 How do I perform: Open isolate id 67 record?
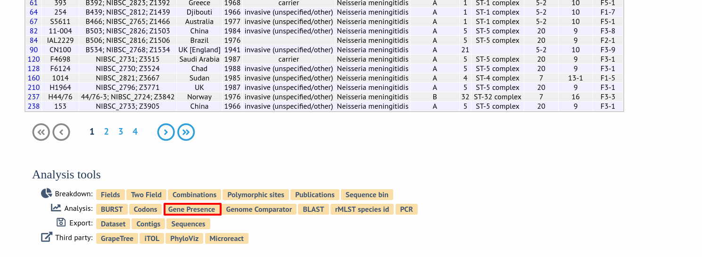[33, 22]
